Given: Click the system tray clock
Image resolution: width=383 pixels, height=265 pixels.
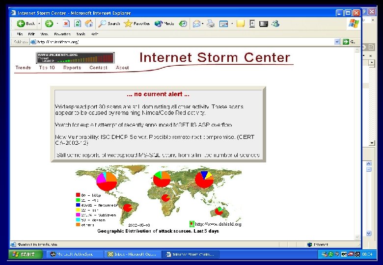Looking at the screenshot, I should [x=367, y=254].
